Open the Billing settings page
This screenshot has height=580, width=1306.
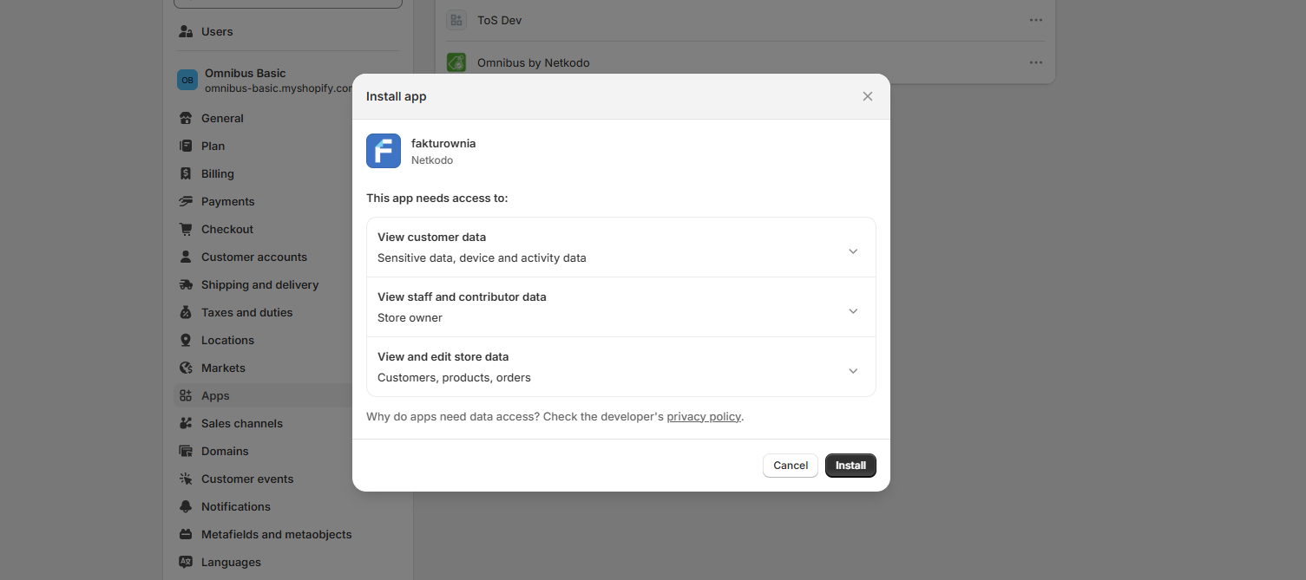pyautogui.click(x=218, y=173)
